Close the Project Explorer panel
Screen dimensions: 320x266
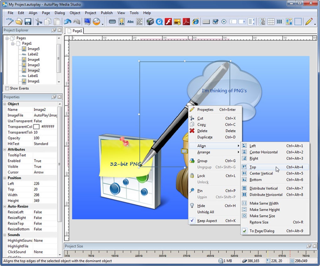59,30
